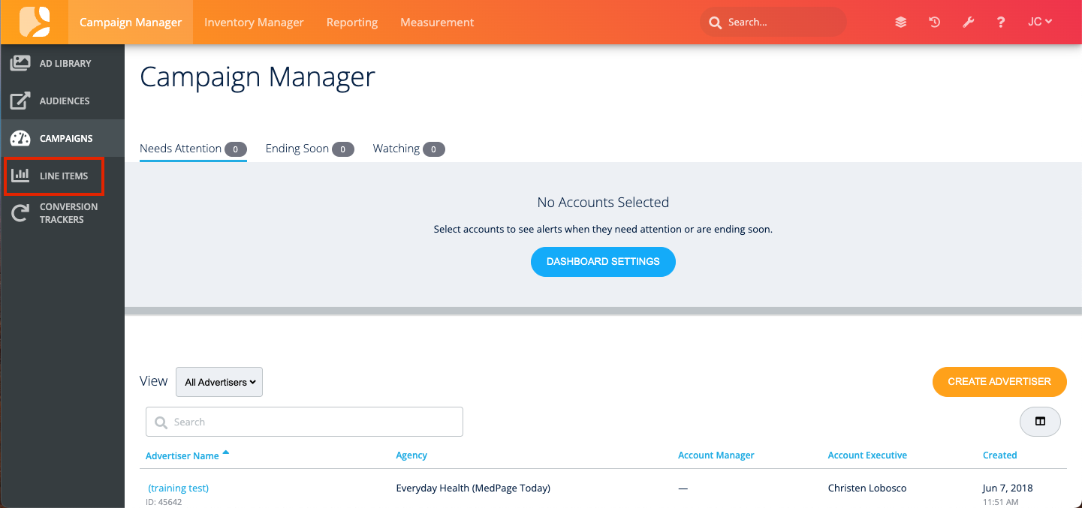Toggle the column layout button
1082x508 pixels.
click(x=1040, y=422)
